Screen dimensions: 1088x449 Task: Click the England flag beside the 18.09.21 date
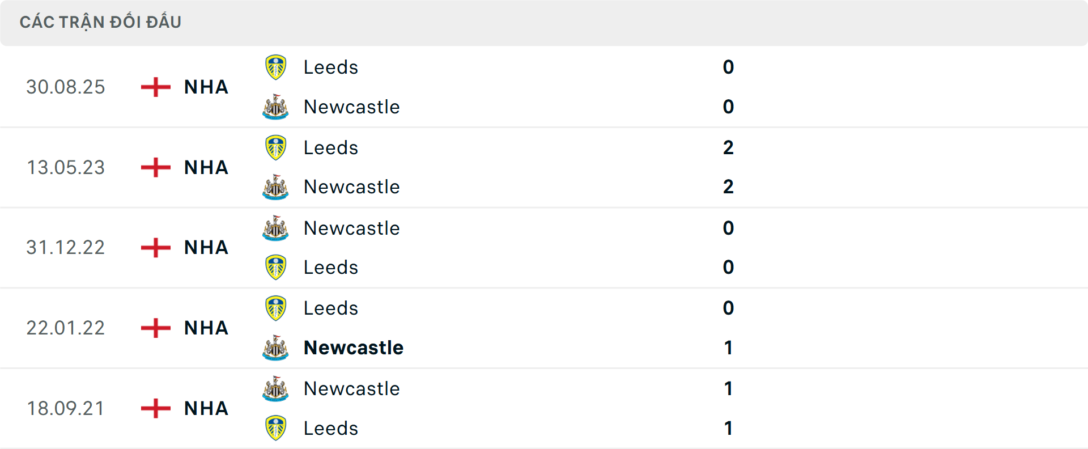coord(154,408)
